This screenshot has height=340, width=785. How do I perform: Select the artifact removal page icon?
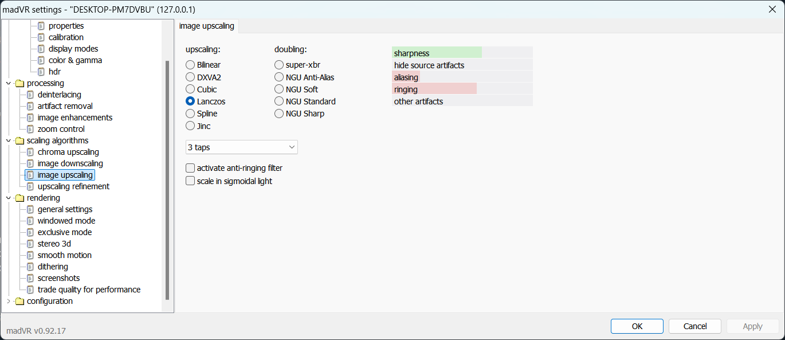pyautogui.click(x=30, y=106)
